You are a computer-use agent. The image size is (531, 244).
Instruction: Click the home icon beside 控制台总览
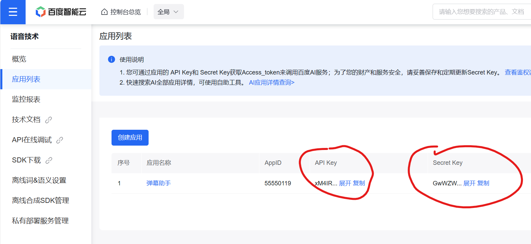click(x=104, y=12)
